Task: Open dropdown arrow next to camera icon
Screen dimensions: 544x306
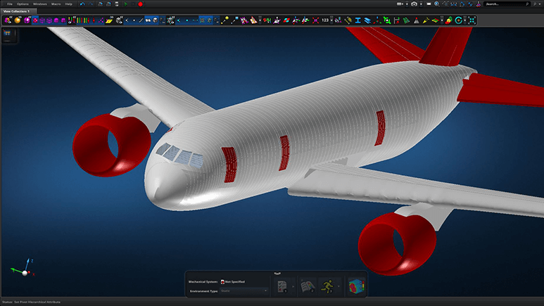Action: pyautogui.click(x=421, y=4)
